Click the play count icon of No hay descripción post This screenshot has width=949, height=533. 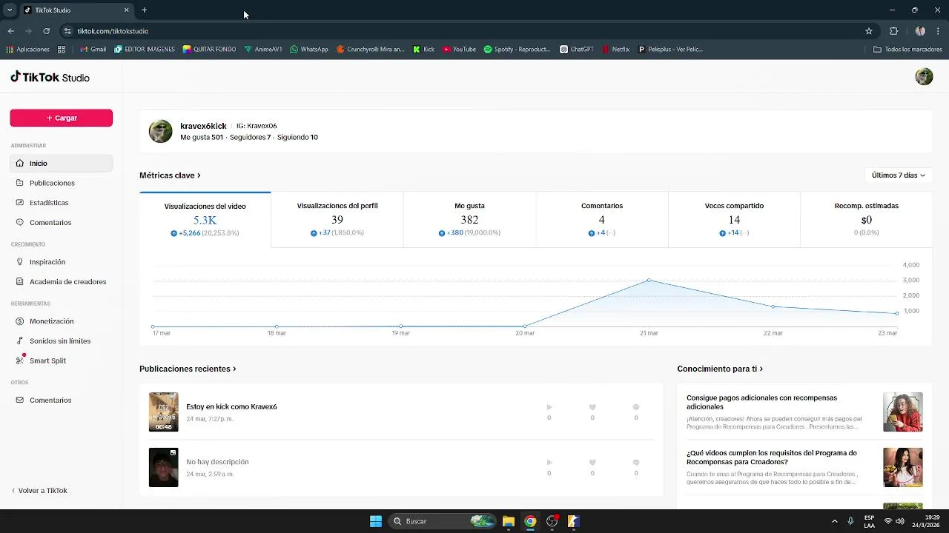point(549,463)
